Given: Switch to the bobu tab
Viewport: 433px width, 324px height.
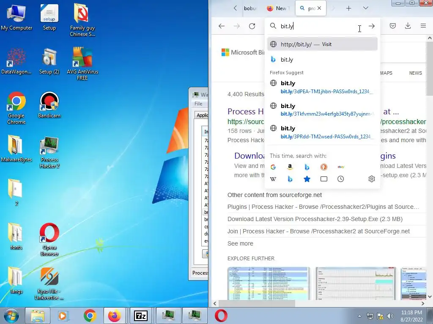Looking at the screenshot, I should coord(250,8).
